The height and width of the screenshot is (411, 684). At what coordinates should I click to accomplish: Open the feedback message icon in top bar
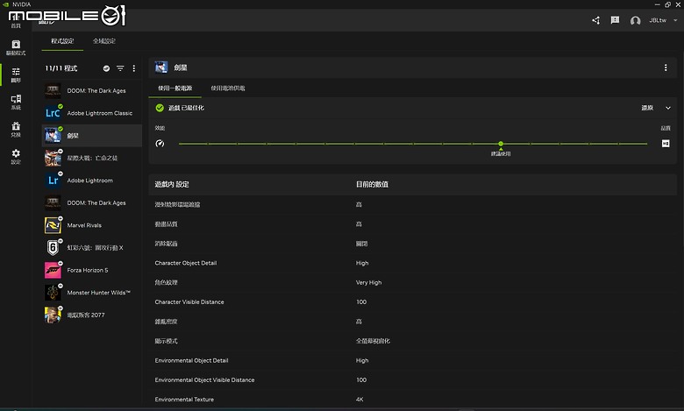click(x=615, y=20)
